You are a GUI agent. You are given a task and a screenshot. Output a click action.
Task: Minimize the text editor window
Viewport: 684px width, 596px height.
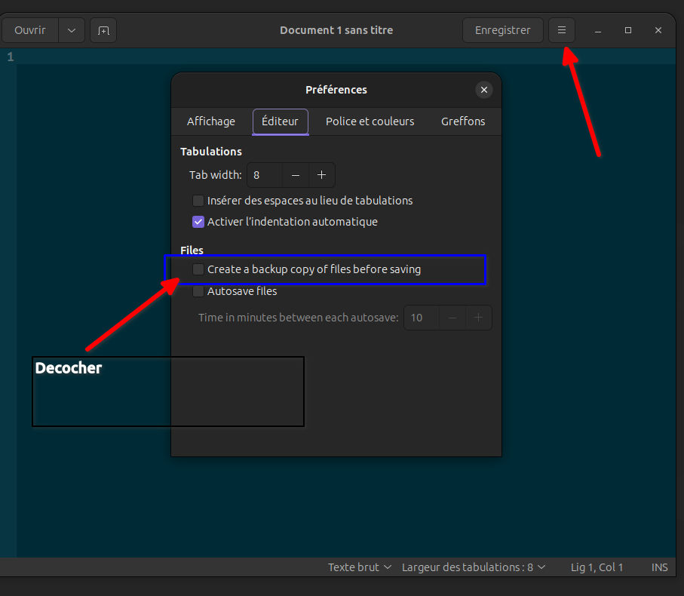(x=598, y=30)
